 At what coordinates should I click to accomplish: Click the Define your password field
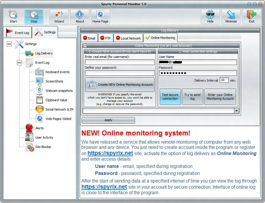tap(120, 73)
